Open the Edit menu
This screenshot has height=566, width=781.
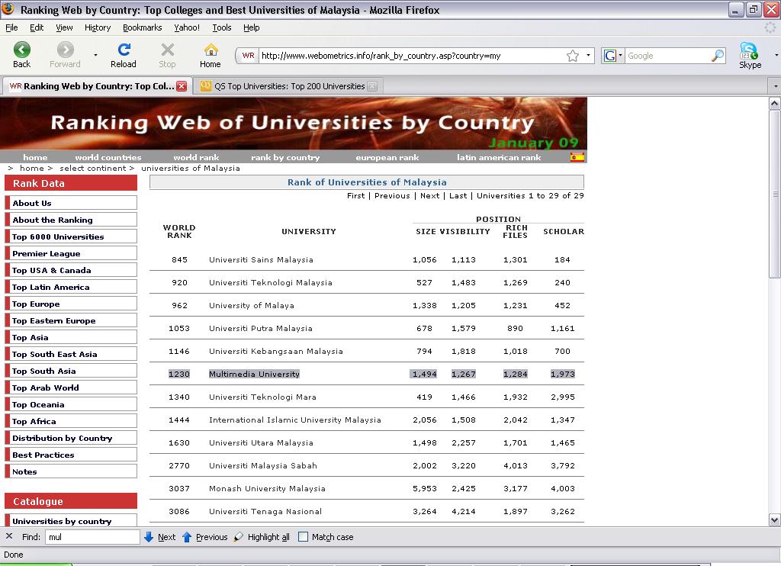[x=37, y=27]
